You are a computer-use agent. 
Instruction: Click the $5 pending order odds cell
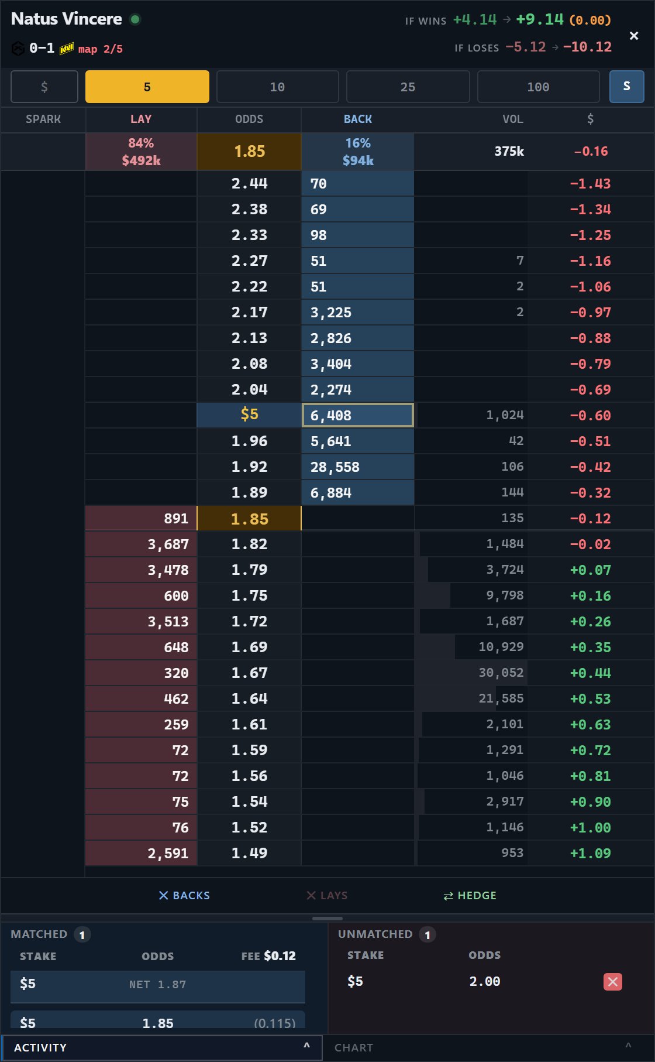pyautogui.click(x=249, y=415)
